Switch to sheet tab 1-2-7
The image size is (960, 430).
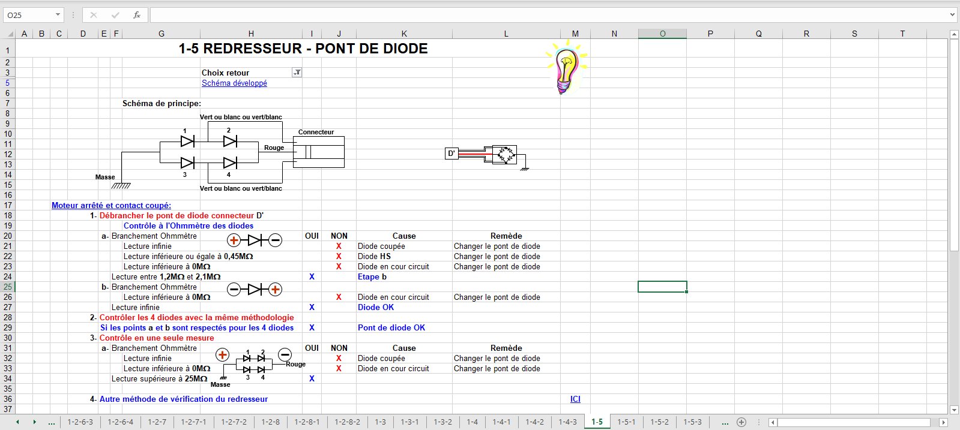click(157, 422)
